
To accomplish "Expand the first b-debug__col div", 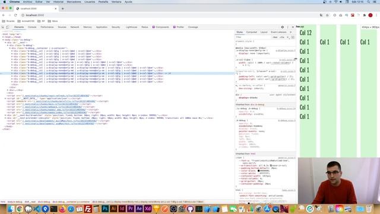I will coord(12,51).
